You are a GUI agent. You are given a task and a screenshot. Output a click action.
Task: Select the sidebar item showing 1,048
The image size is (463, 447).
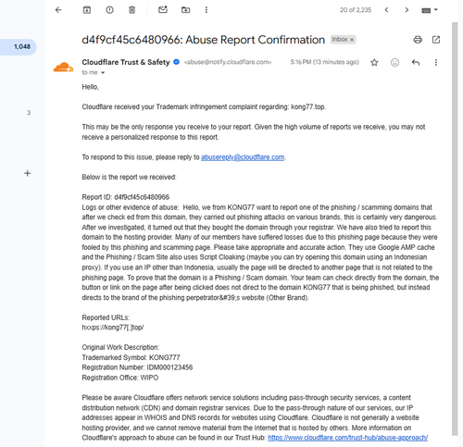[19, 47]
